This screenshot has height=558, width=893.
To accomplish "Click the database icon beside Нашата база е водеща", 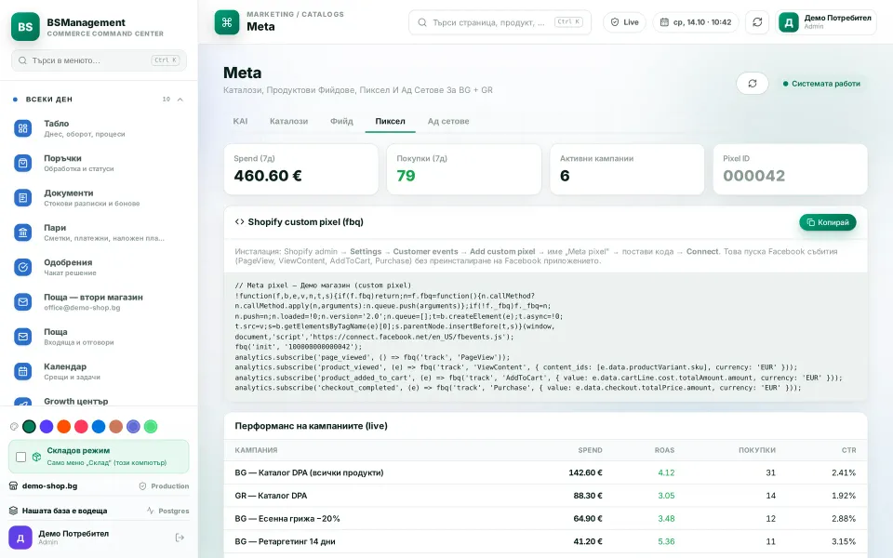I will click(x=14, y=511).
